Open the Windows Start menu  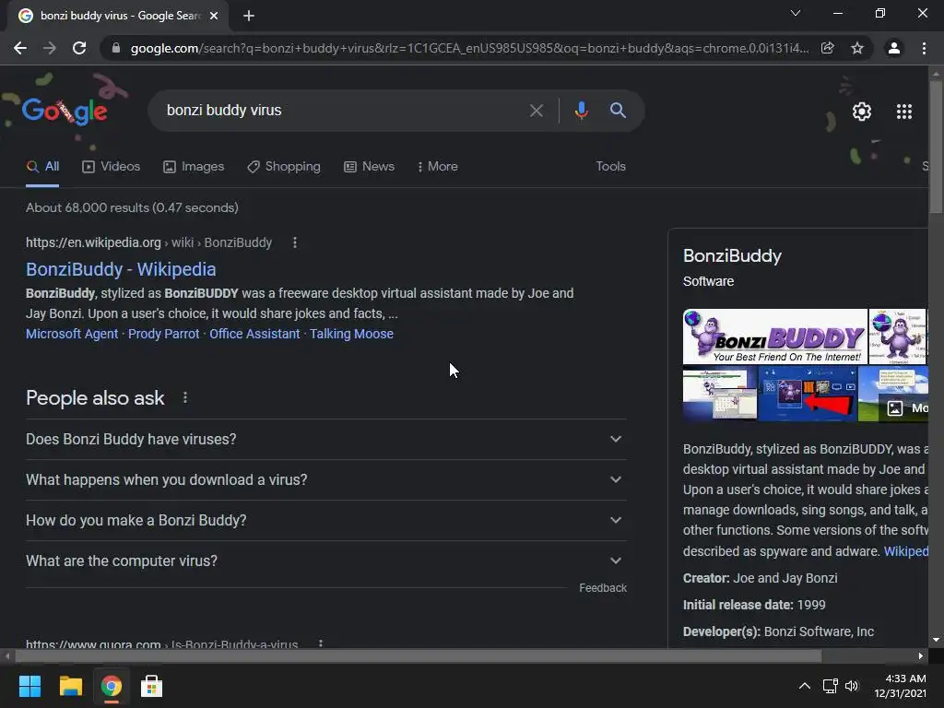(29, 686)
